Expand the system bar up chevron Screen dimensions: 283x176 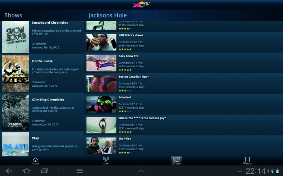click(x=141, y=171)
